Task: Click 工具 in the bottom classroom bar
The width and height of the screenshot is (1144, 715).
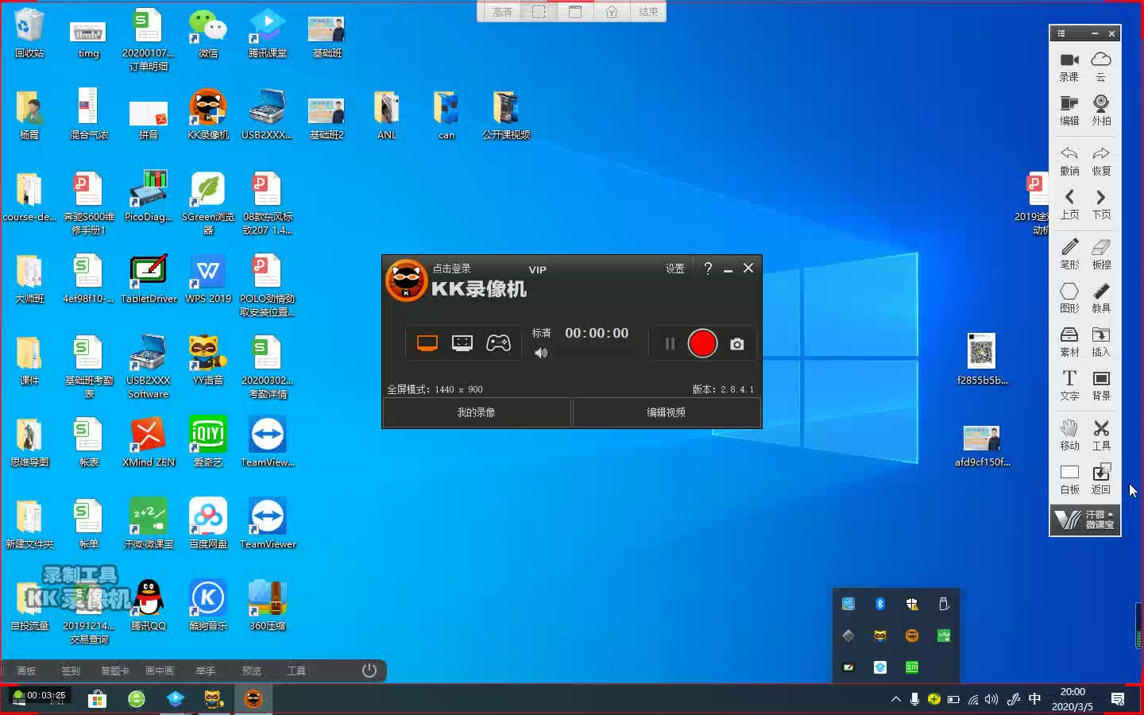Action: (x=296, y=671)
